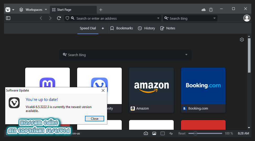Screen dimensions: 255x141
Task: Click toolbar Search Bing field
Action: click(190, 18)
